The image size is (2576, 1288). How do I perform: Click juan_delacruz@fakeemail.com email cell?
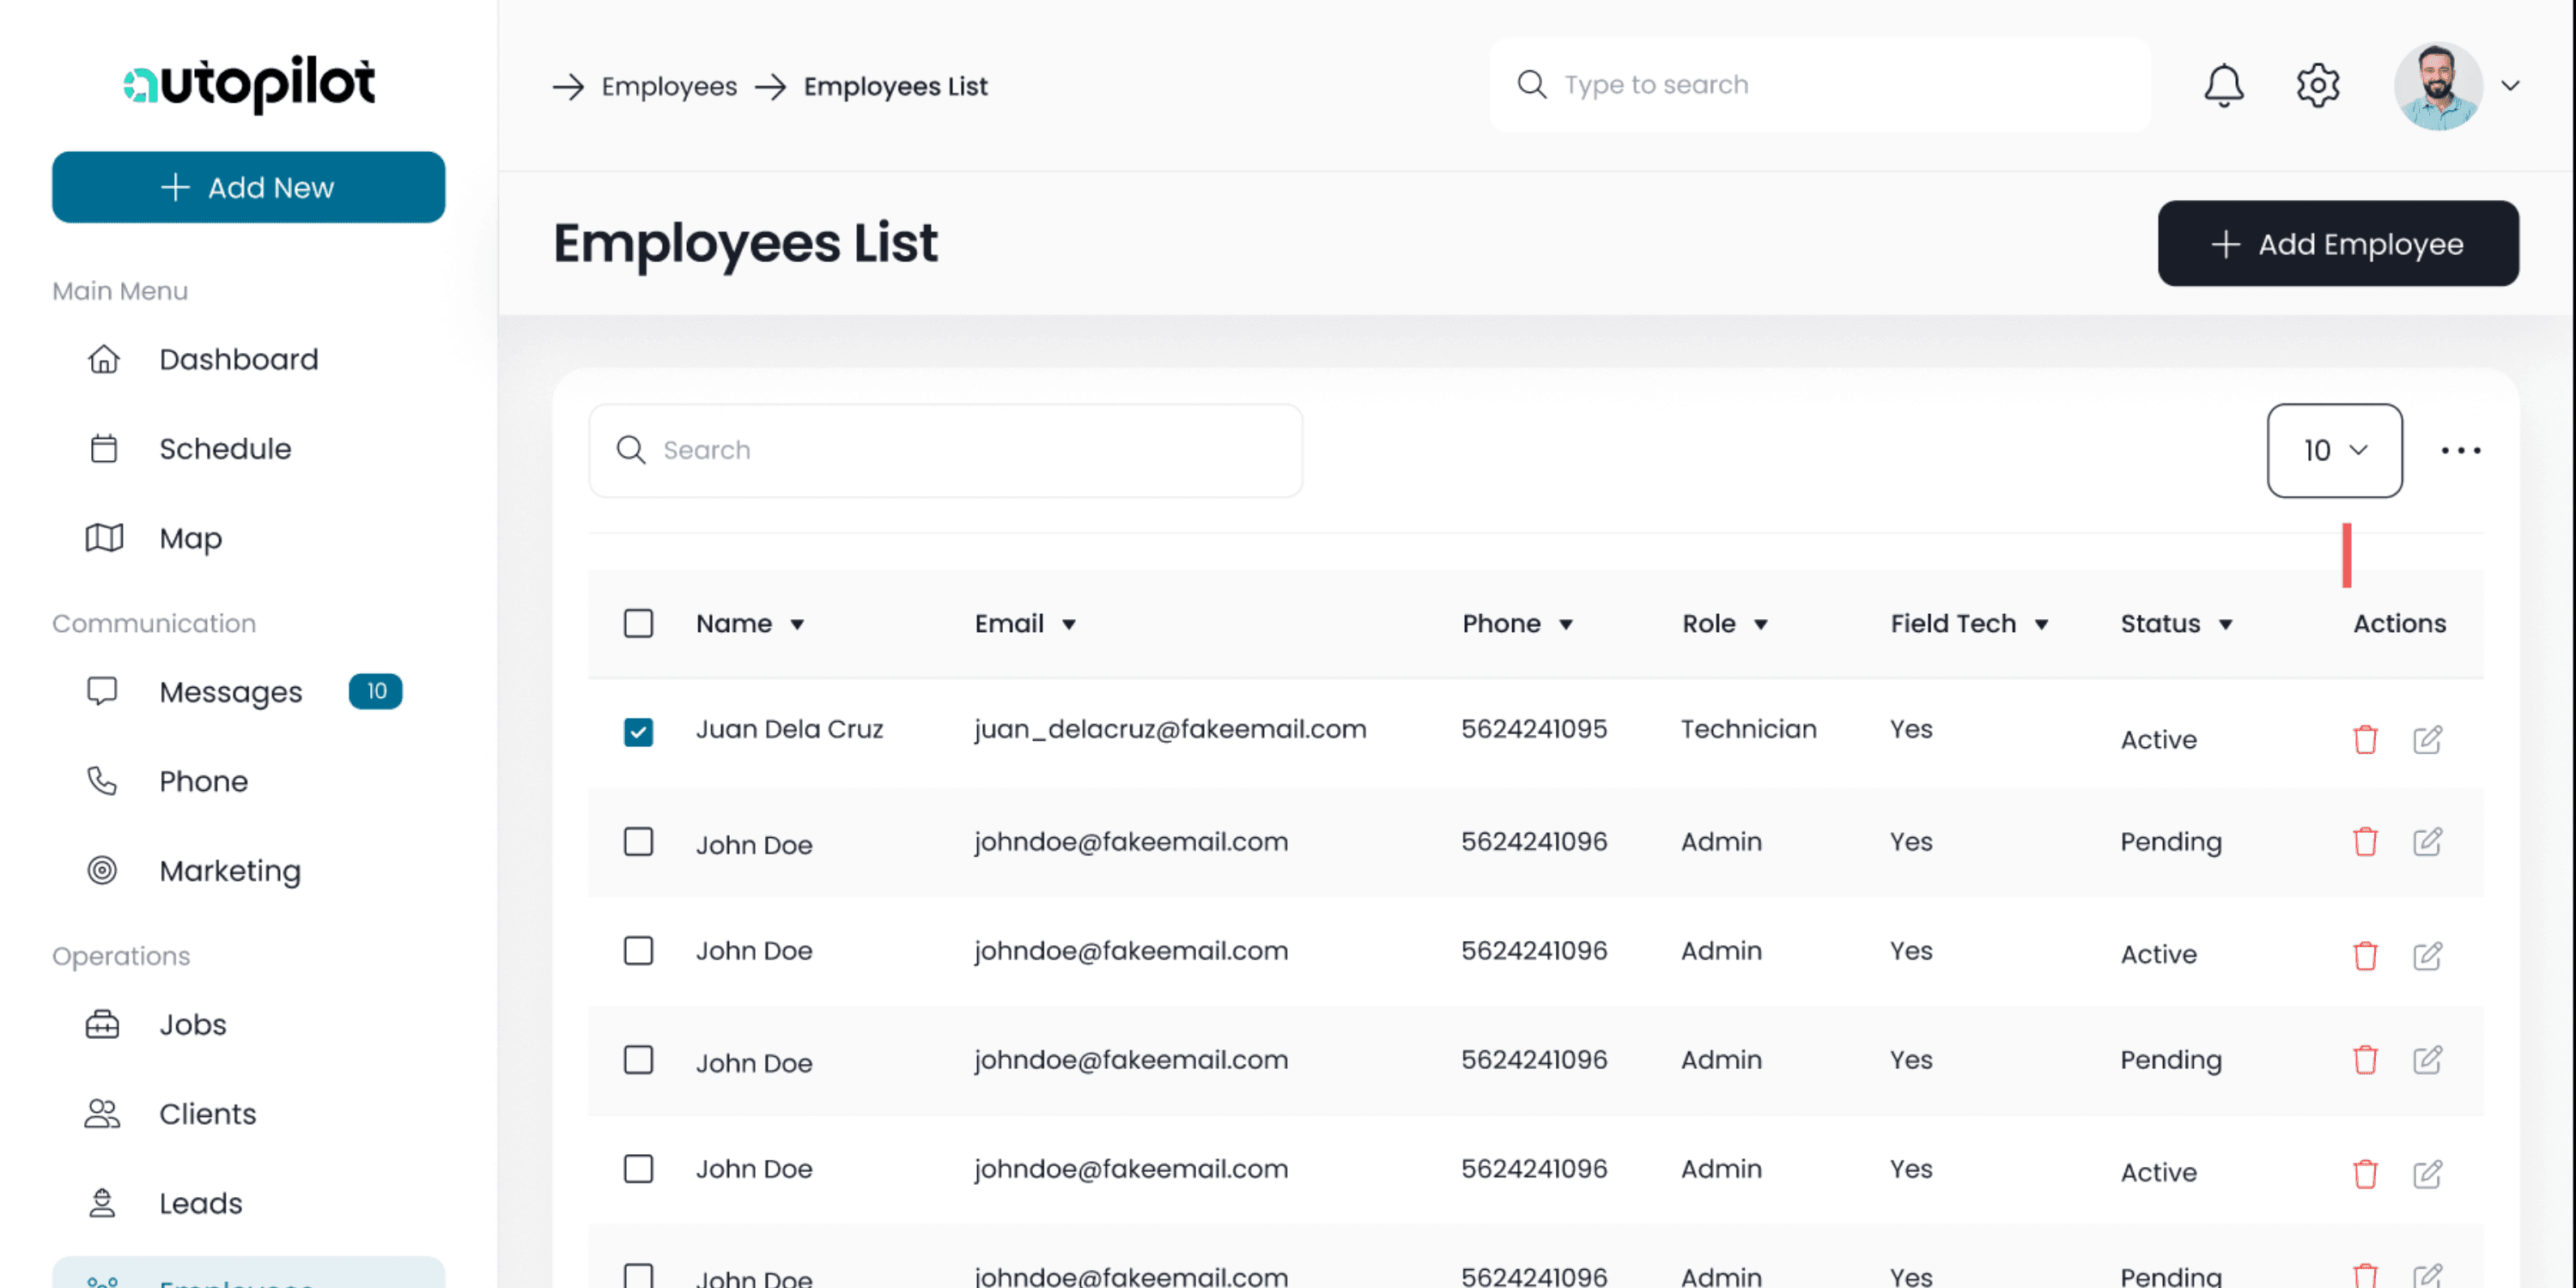(1170, 730)
